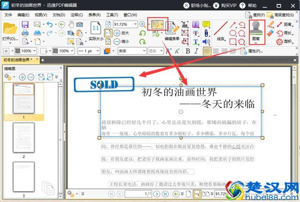
Task: Rotate page clockwise with green arrow
Action: pyautogui.click(x=142, y=41)
